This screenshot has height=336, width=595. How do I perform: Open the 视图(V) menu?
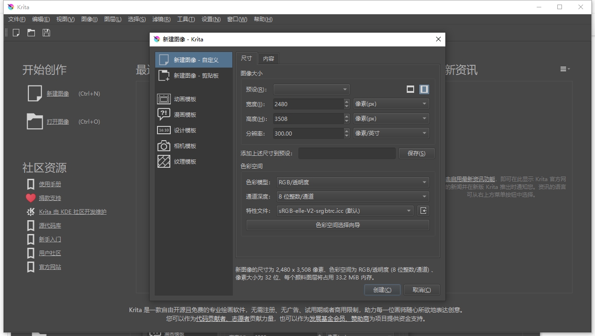point(65,19)
